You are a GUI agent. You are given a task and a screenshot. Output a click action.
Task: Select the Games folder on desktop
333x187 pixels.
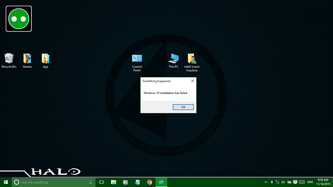pos(27,61)
